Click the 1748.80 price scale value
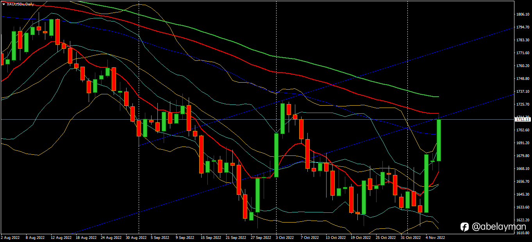Screen dimensions: 532x242 pyautogui.click(x=522, y=79)
